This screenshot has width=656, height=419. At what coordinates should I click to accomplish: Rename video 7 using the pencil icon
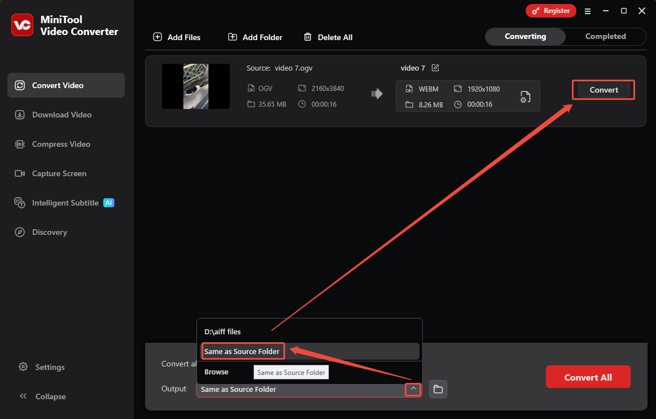[x=435, y=67]
